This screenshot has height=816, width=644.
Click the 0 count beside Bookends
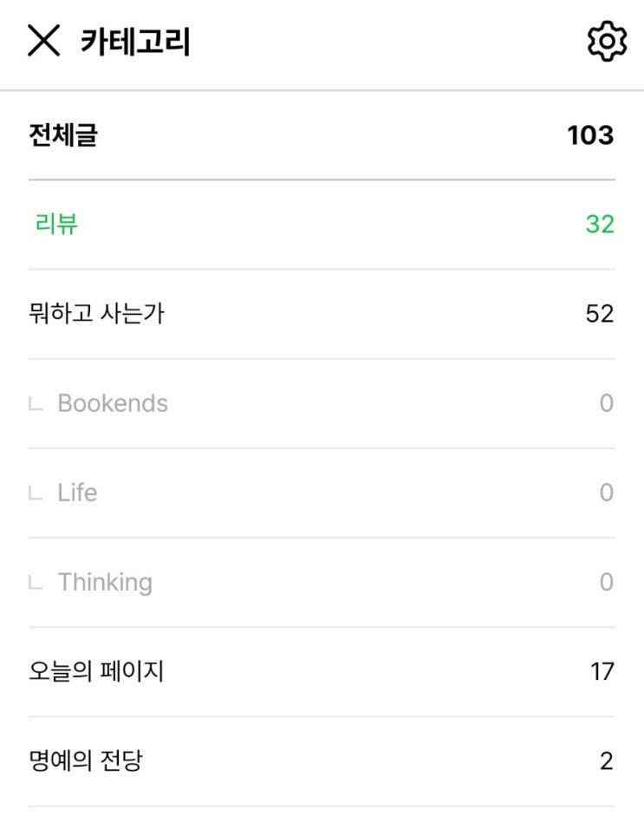click(x=606, y=403)
